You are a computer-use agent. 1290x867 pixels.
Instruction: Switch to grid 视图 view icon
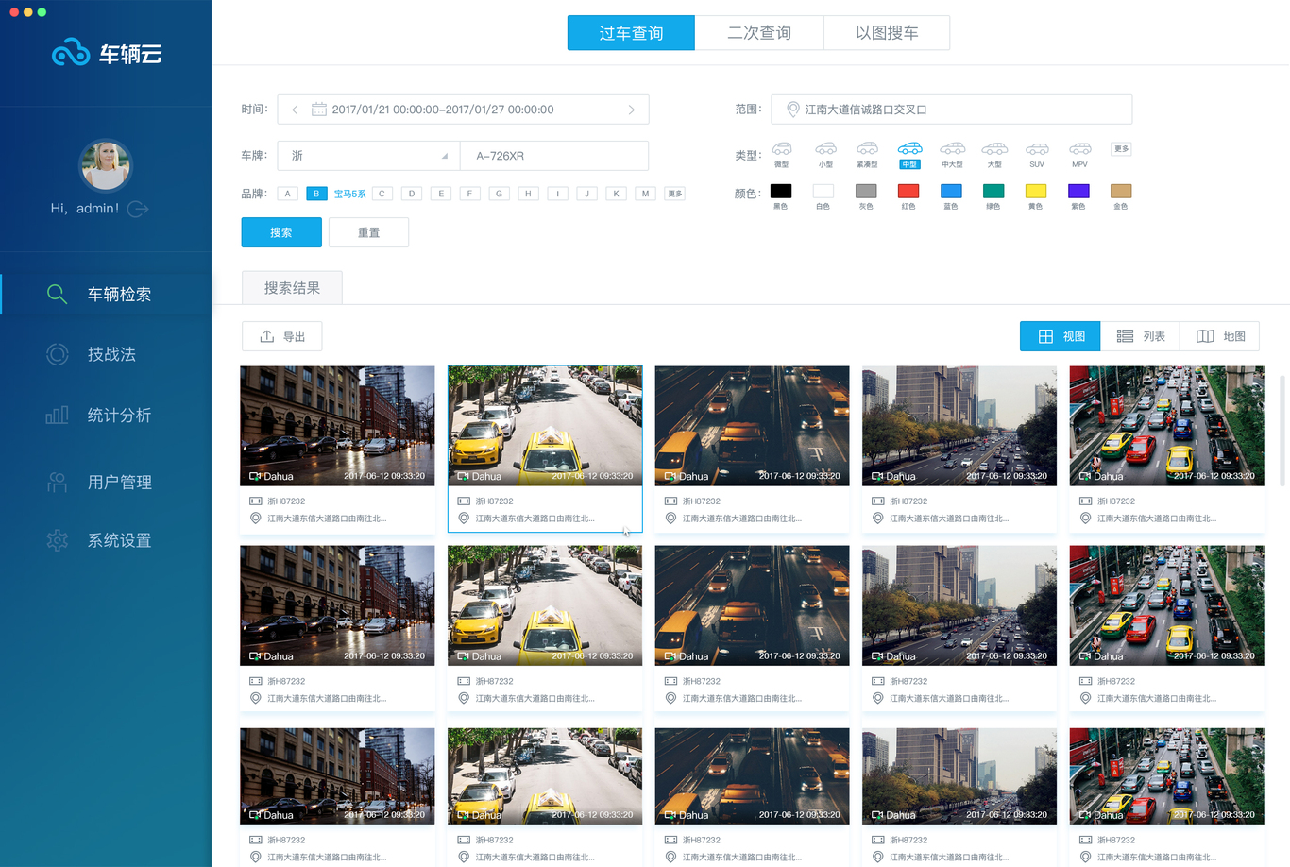point(1045,336)
